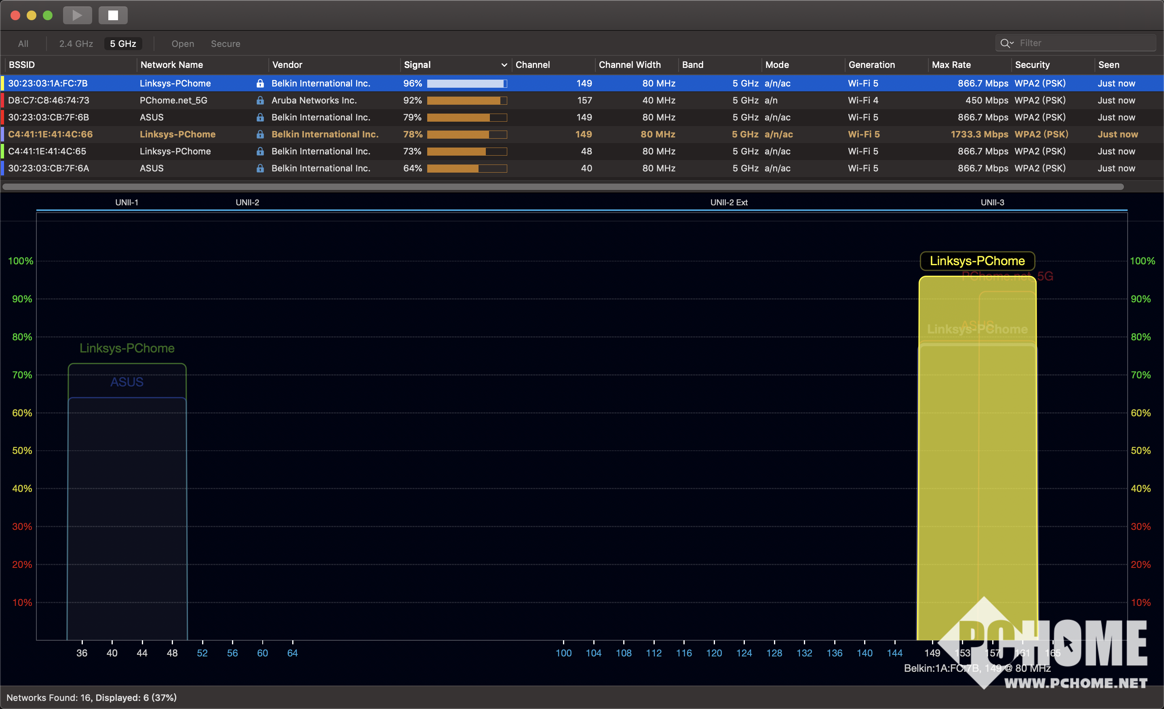Viewport: 1164px width, 709px height.
Task: Click highlighted Linksys-PChome chart label
Action: click(x=977, y=261)
